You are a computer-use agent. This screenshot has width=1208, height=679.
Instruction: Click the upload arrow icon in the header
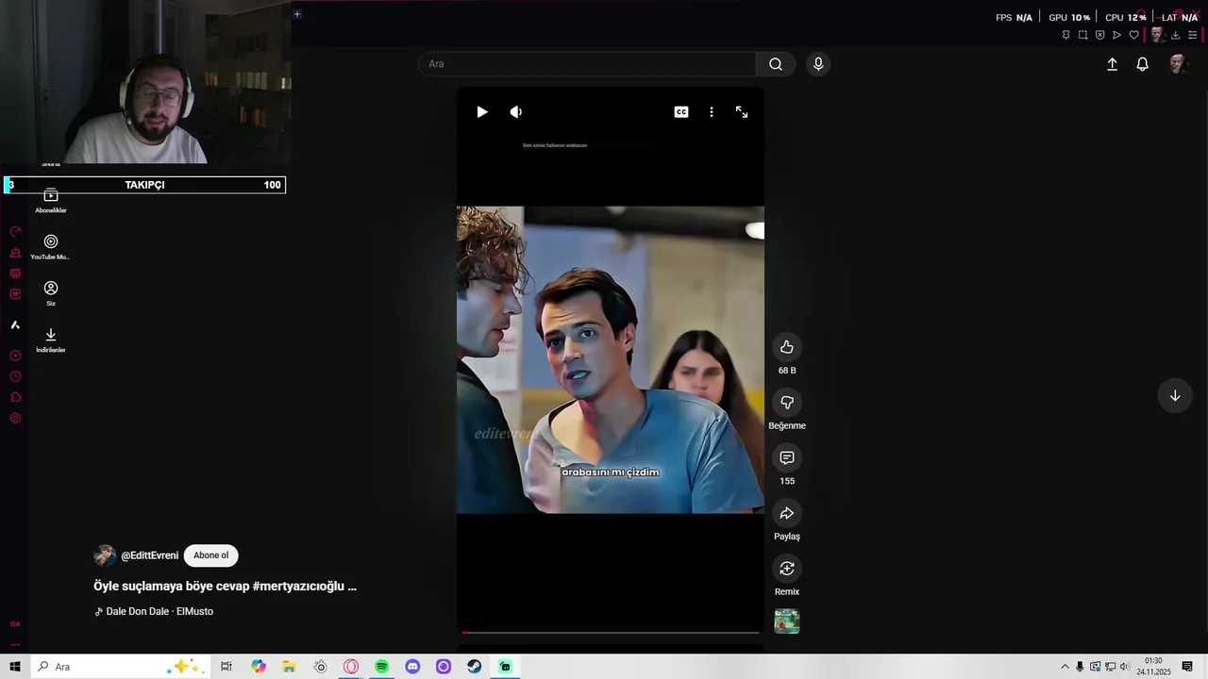(x=1112, y=64)
